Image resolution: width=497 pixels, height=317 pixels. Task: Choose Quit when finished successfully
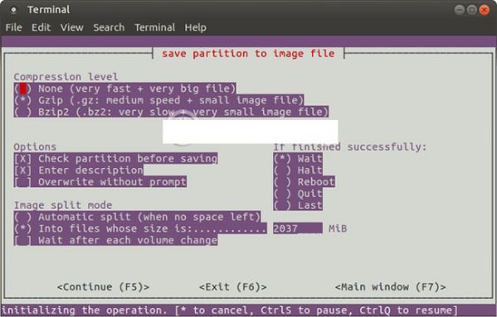point(298,194)
